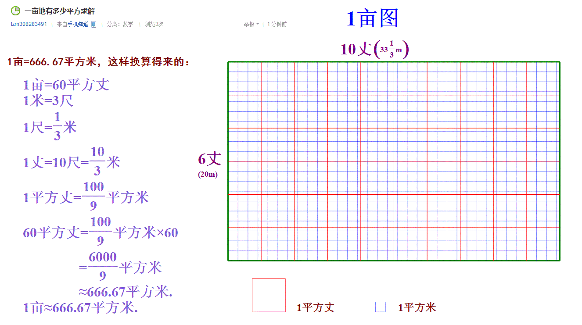Click the indented line ≈666.67平方米.
Image resolution: width=582 pixels, height=325 pixels.
pos(126,292)
